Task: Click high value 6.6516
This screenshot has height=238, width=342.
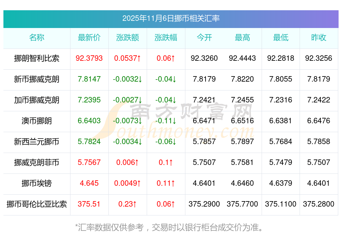Action: tap(242, 121)
